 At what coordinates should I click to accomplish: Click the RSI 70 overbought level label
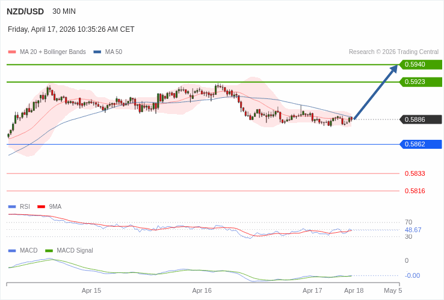click(409, 223)
